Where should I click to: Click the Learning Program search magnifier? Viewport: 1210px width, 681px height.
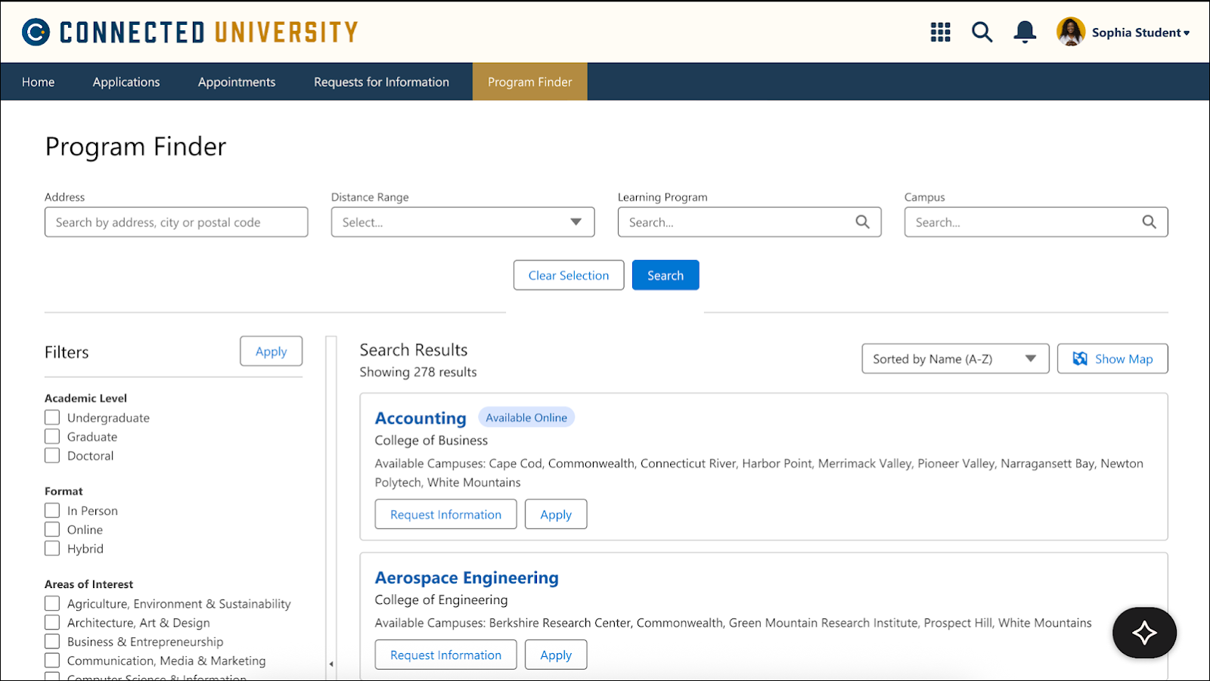862,221
